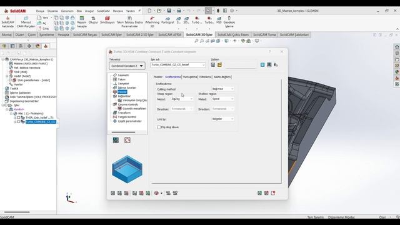Image resolution: width=400 pixels, height=225 pixels.
Task: Click the Simülasyon icon
Action: 107,20
